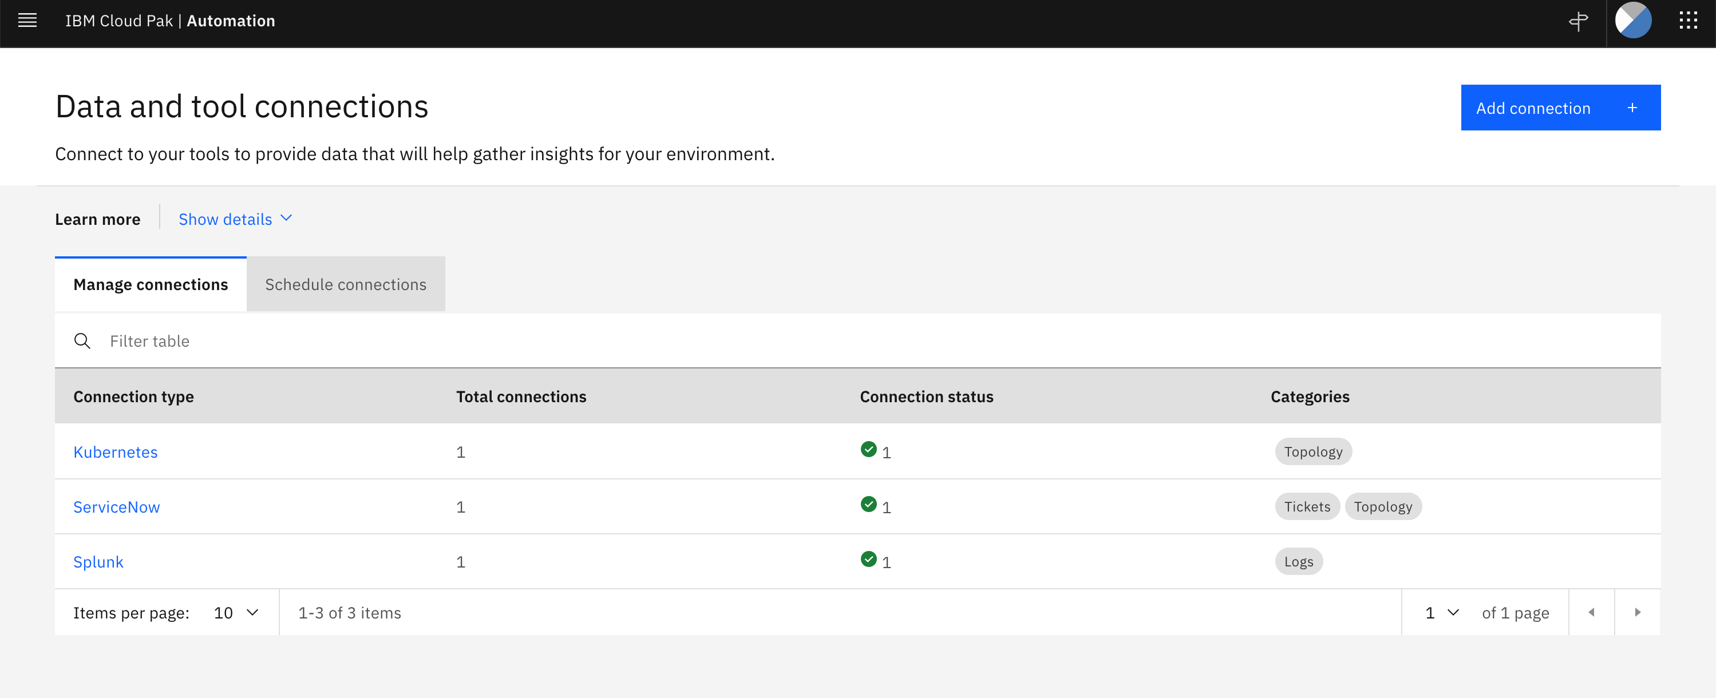Viewport: 1716px width, 698px height.
Task: Click the Kubernetes green status checkmark
Action: coord(868,450)
